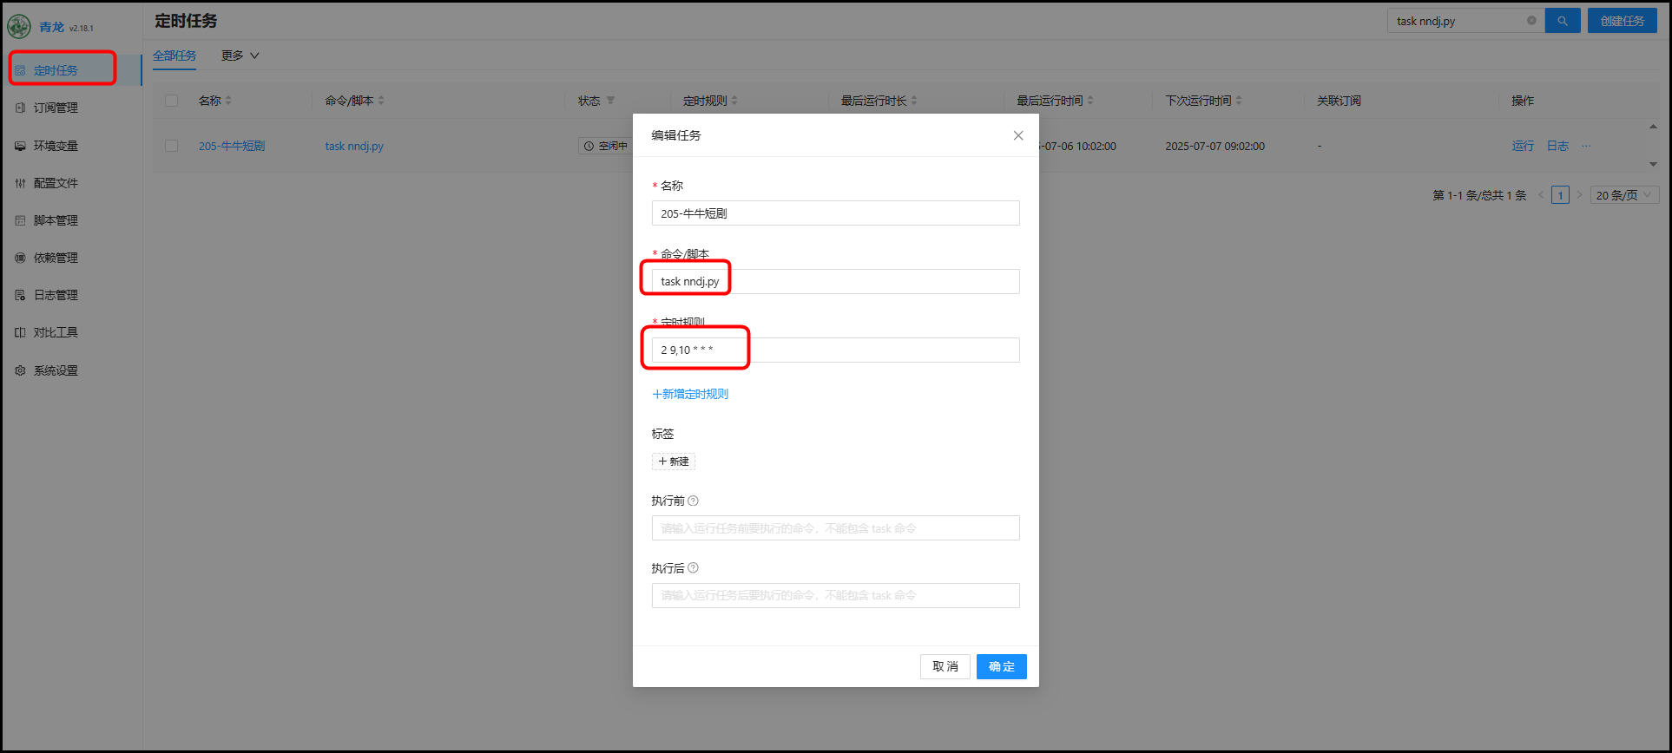Click the 配置文件 sliders icon

(20, 183)
